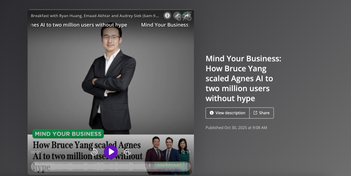Click the 12:10 duration label
351x176 pixels.
[x=186, y=152]
